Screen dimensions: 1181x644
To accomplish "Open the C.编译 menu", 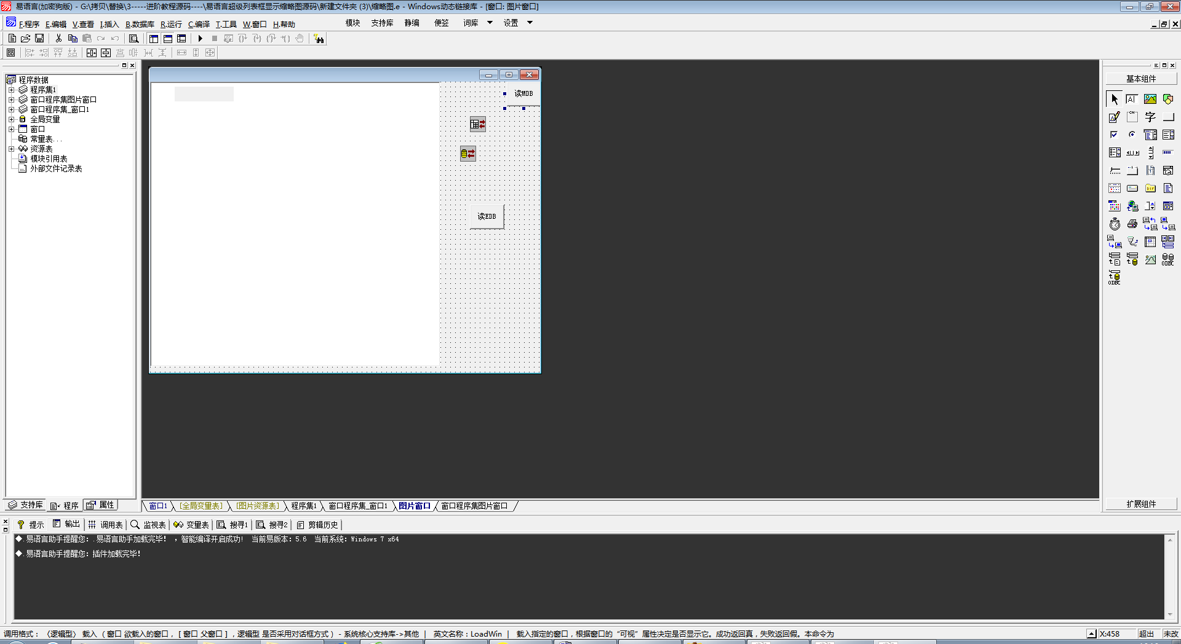I will [x=199, y=25].
